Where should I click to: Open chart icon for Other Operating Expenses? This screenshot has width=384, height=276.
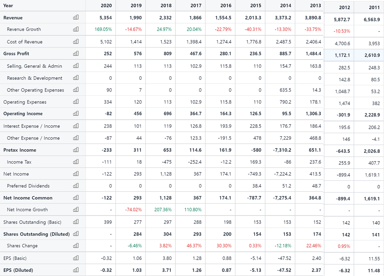76,90
